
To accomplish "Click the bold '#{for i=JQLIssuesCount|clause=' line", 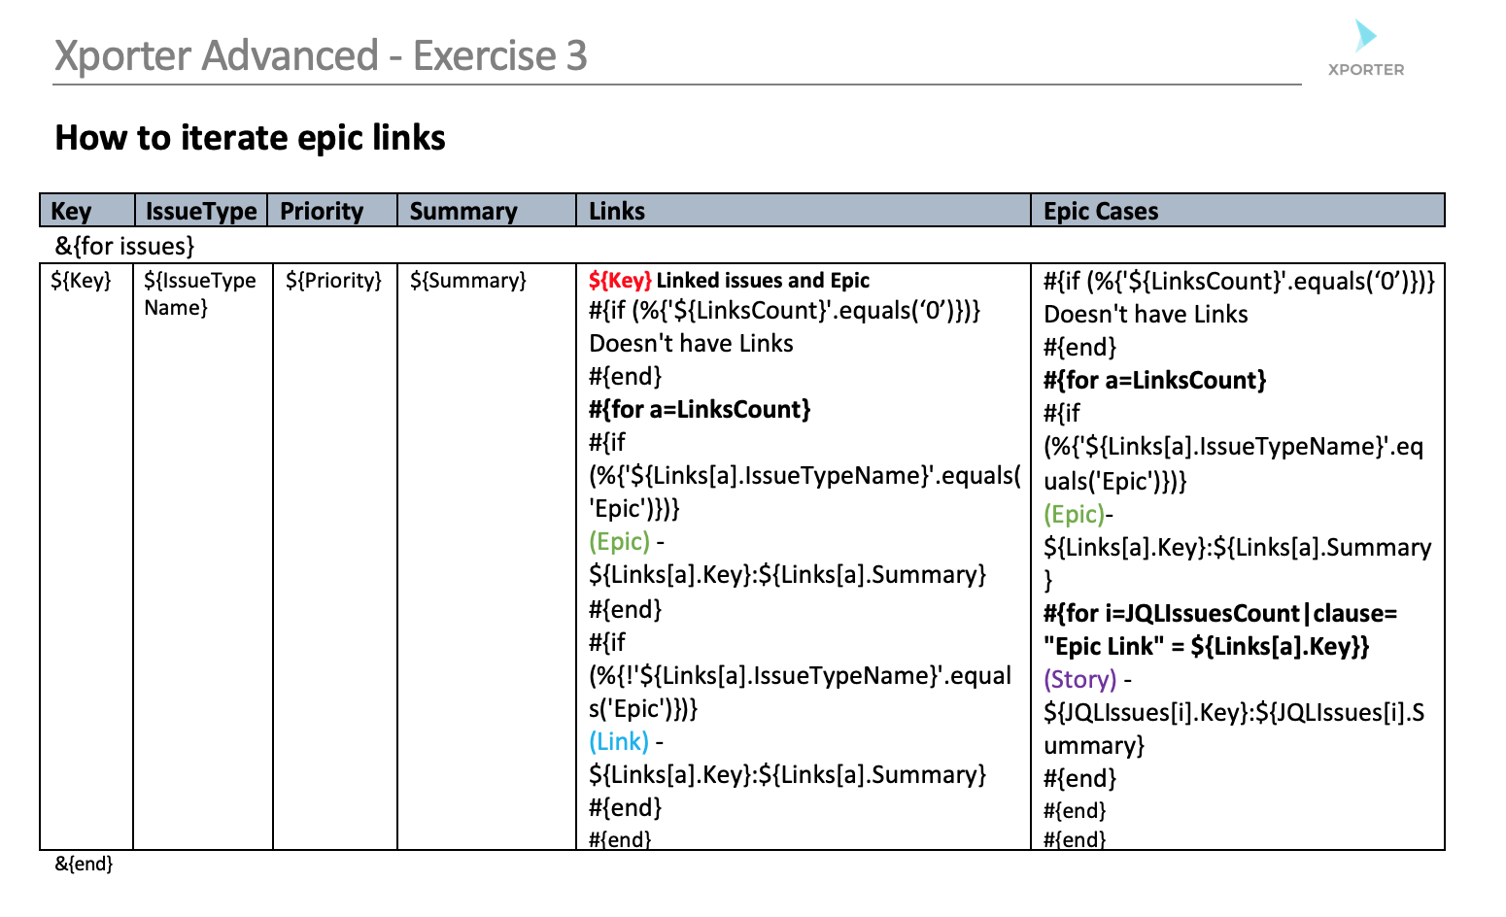I will pos(1220,614).
